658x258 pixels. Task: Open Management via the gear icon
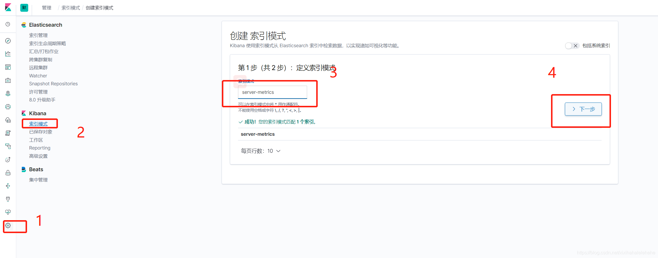coord(8,225)
